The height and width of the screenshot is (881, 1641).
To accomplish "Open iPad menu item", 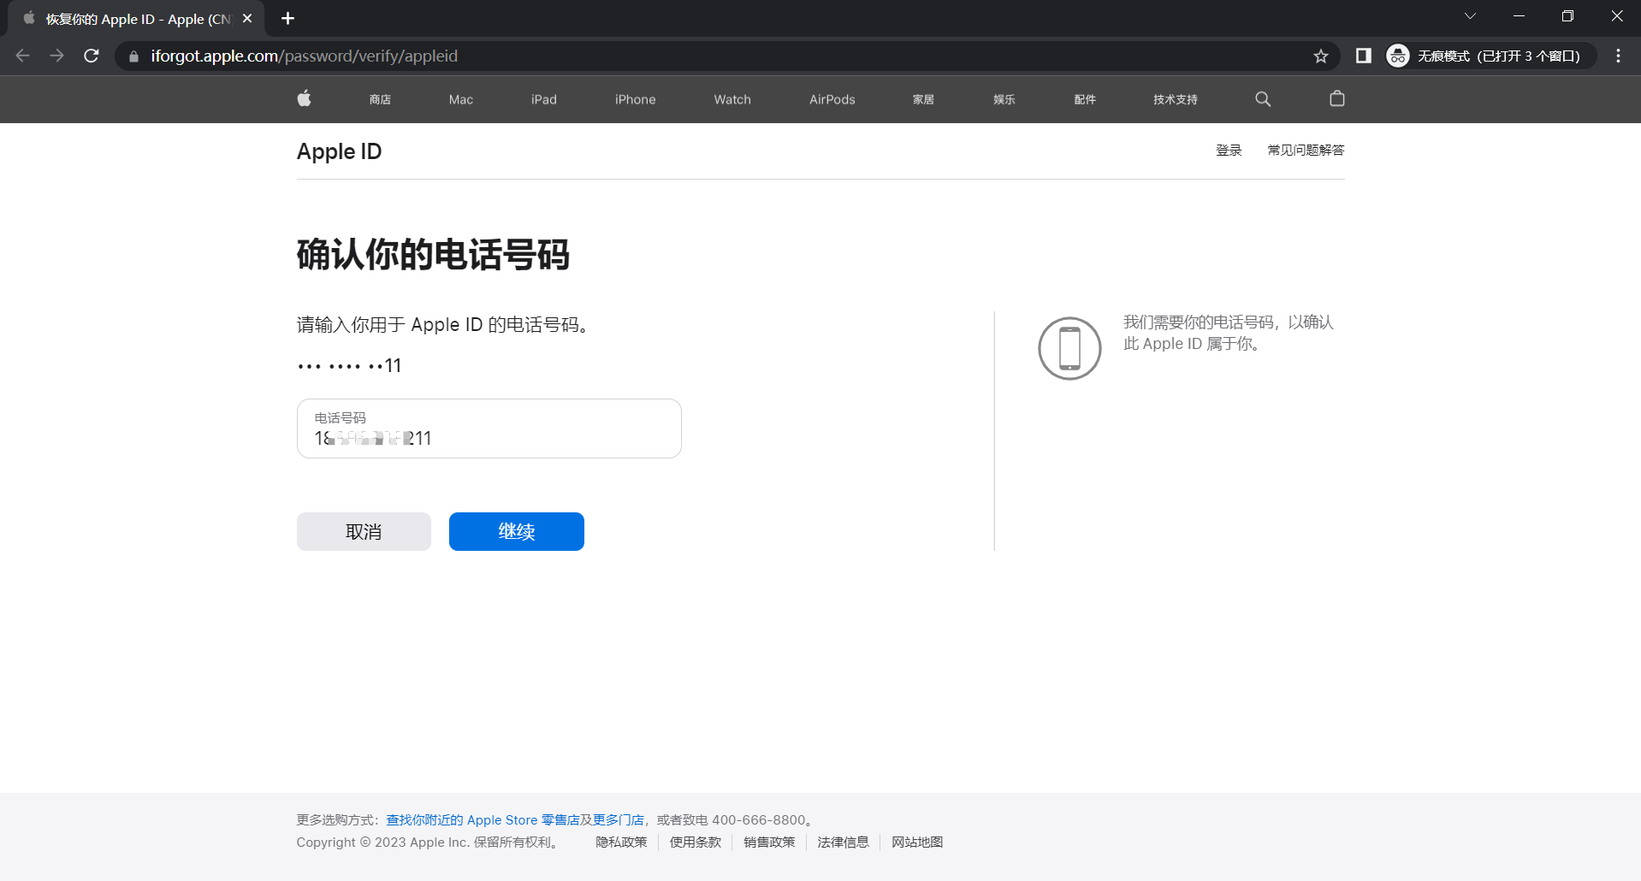I will pyautogui.click(x=544, y=99).
